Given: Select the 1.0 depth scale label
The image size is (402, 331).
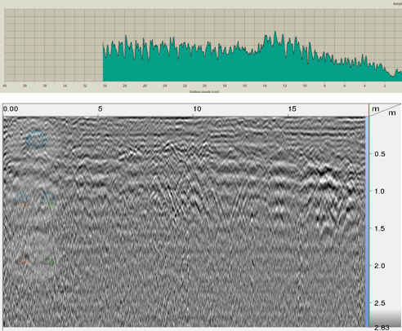Looking at the screenshot, I should (379, 192).
